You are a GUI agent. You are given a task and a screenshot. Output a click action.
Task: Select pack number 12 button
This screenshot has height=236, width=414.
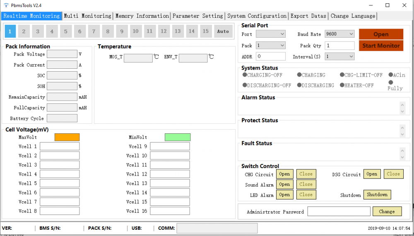164,31
